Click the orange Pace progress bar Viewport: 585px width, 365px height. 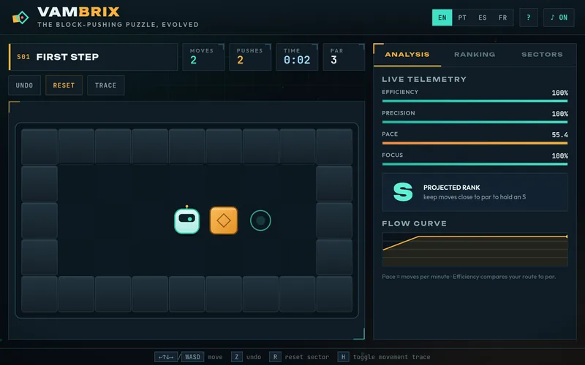475,143
